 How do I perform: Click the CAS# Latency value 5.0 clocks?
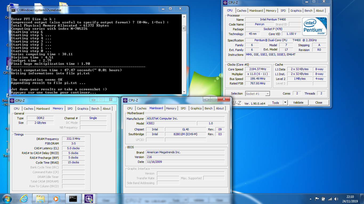click(74, 148)
